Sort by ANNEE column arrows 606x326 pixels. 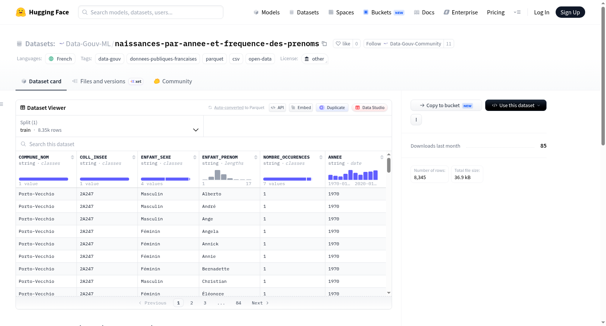(382, 157)
